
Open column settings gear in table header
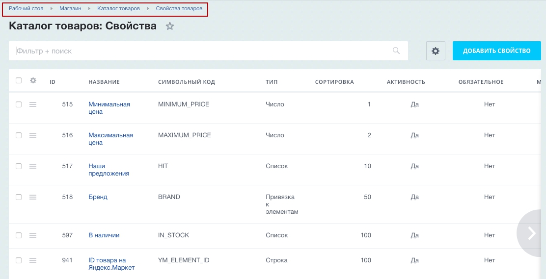(33, 80)
